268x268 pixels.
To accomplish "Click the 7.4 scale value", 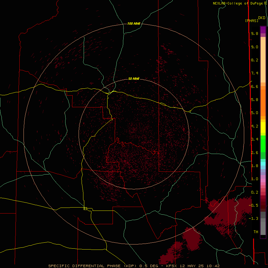I will pyautogui.click(x=255, y=73).
